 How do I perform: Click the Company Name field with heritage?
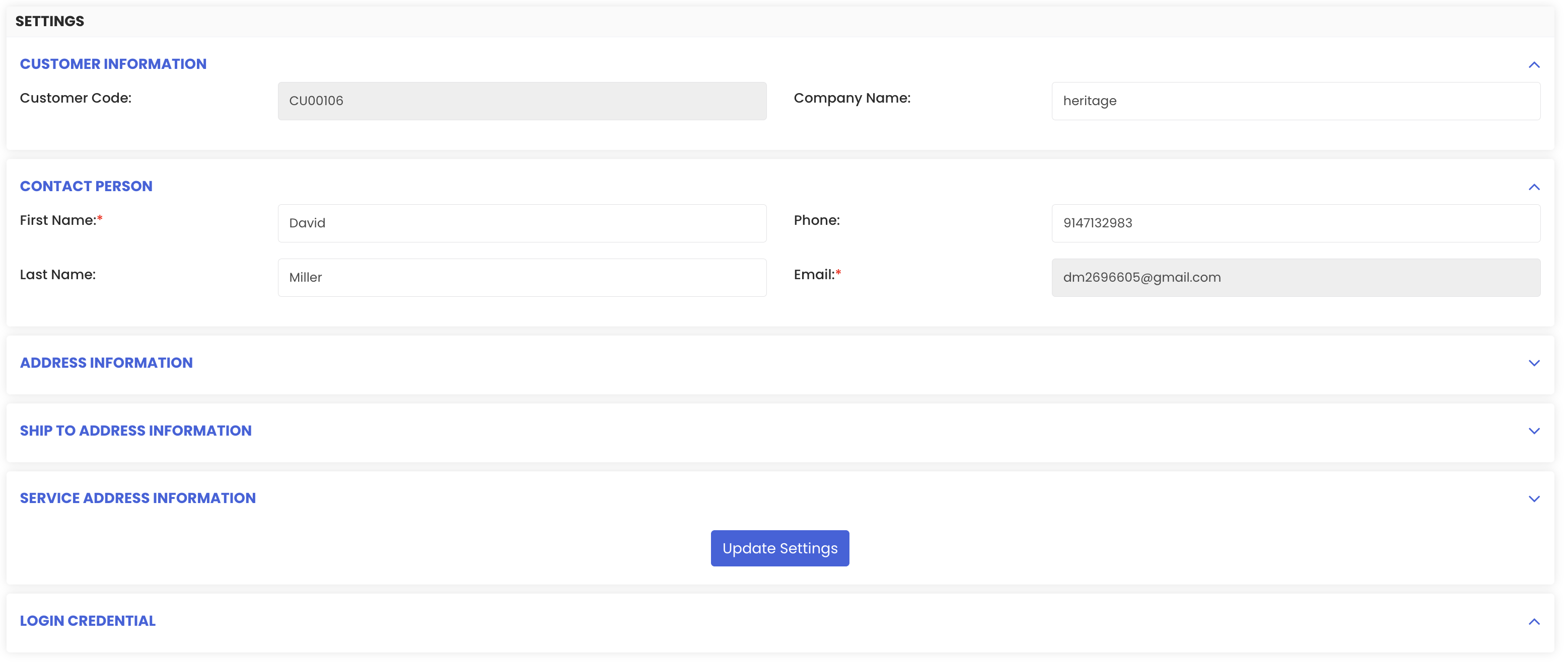point(1295,101)
